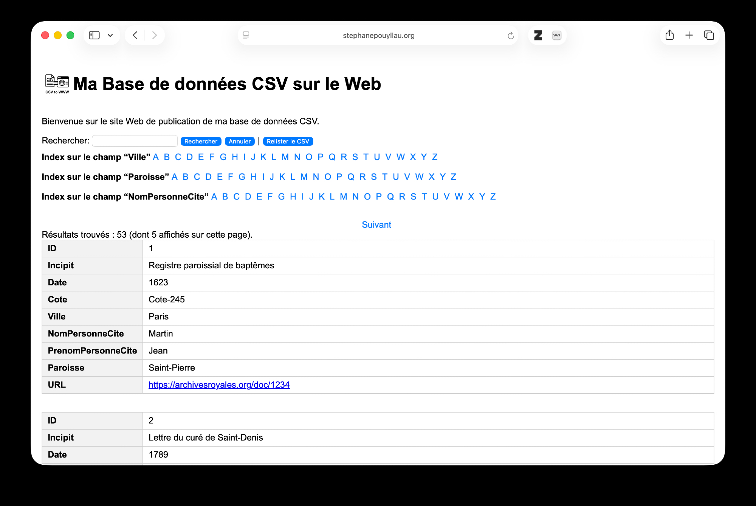756x506 pixels.
Task: Click the Annuler button
Action: click(239, 141)
